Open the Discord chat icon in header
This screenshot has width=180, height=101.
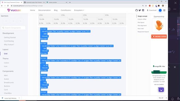click(143, 10)
